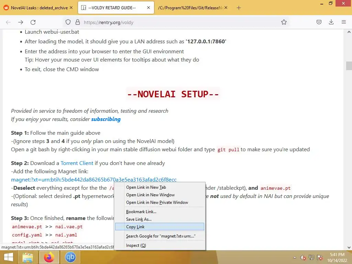Click the vertical scrollbar thumb
The width and height of the screenshot is (352, 264).
349,66
